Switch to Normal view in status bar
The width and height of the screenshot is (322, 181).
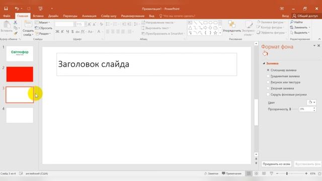[249, 173]
